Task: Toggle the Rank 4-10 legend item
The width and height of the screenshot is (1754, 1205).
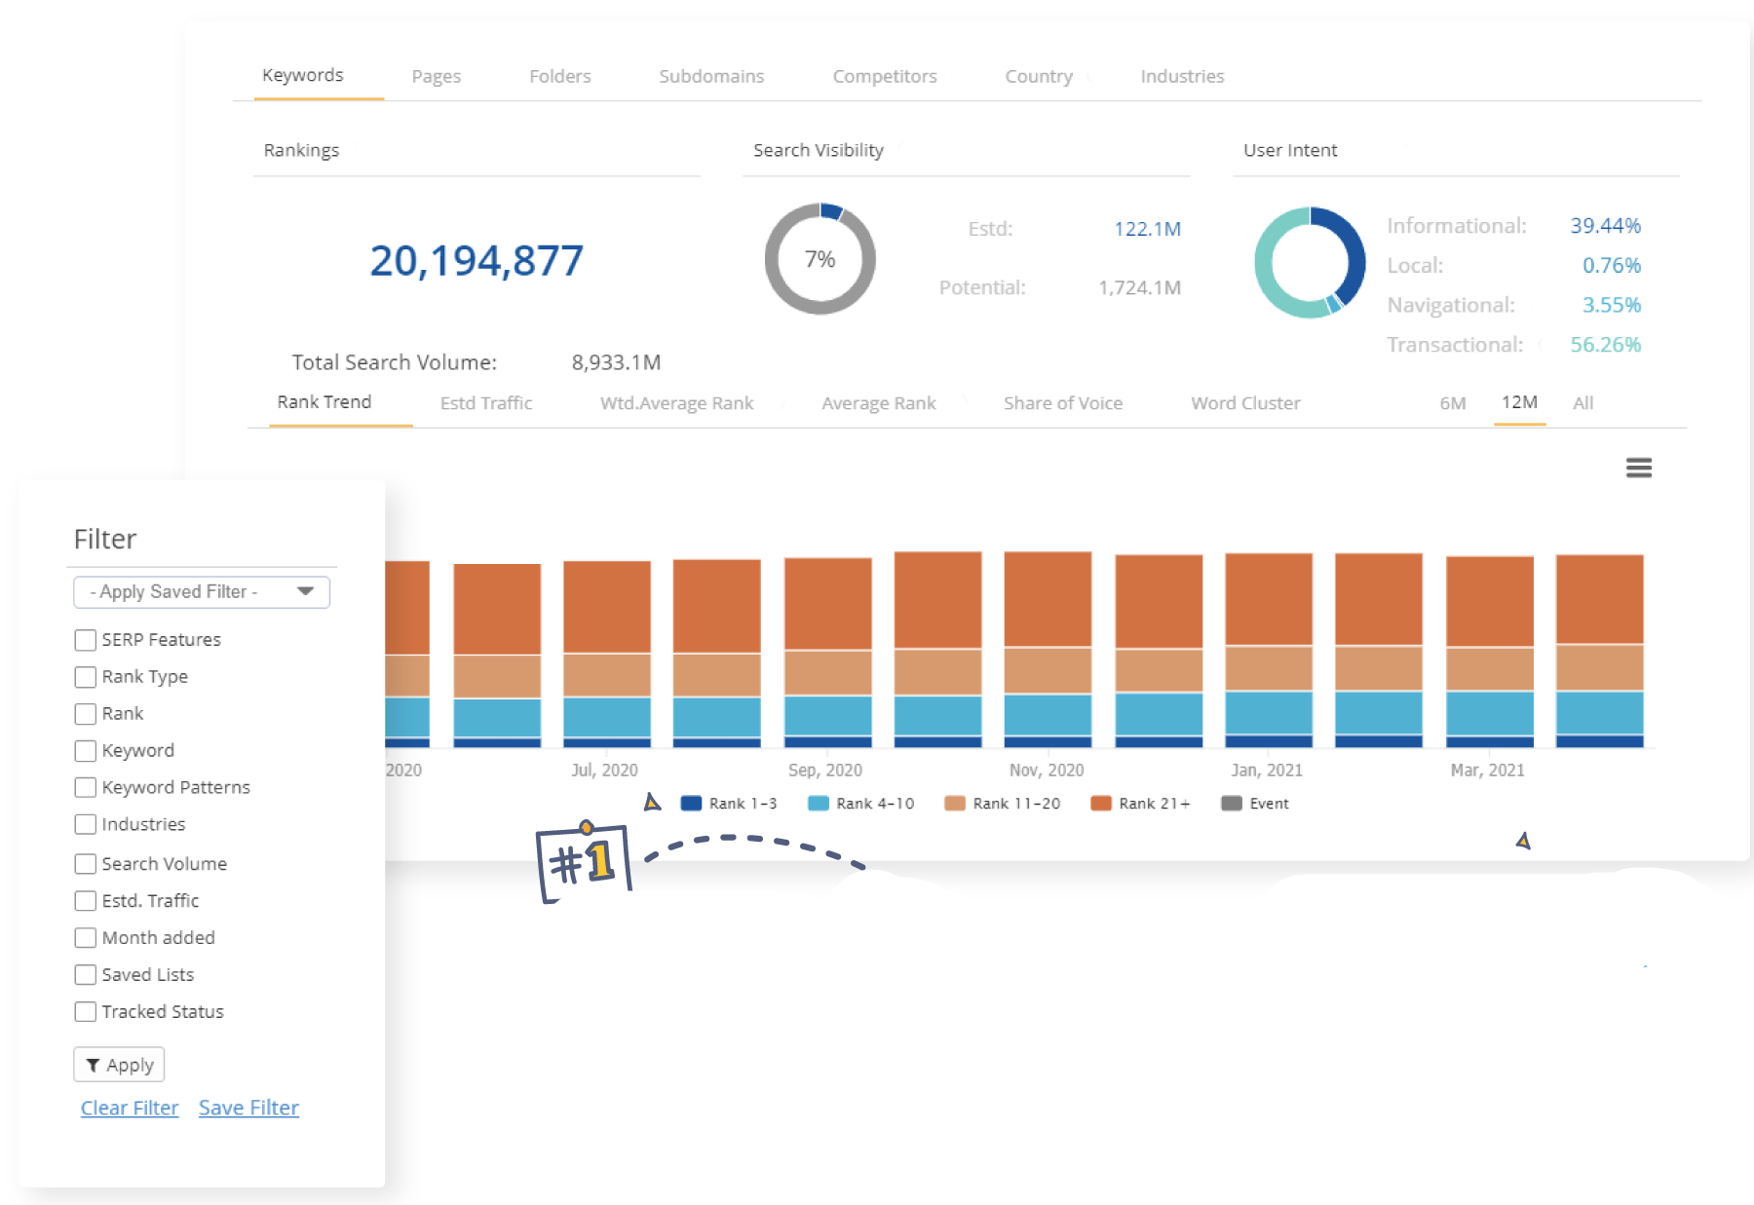Action: point(858,803)
